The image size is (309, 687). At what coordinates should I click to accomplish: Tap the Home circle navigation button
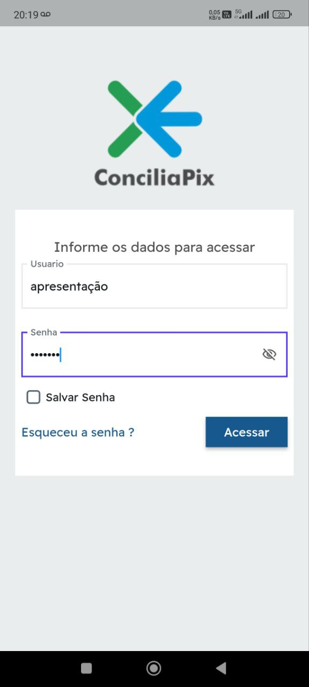click(153, 668)
